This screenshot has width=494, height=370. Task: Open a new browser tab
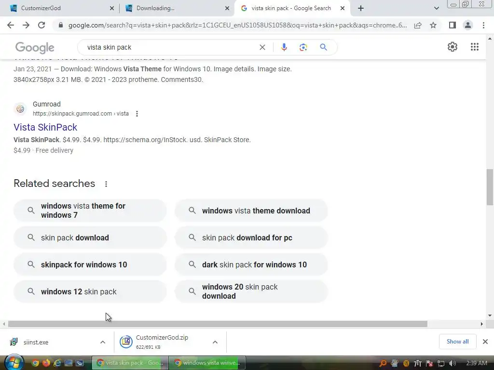(361, 9)
